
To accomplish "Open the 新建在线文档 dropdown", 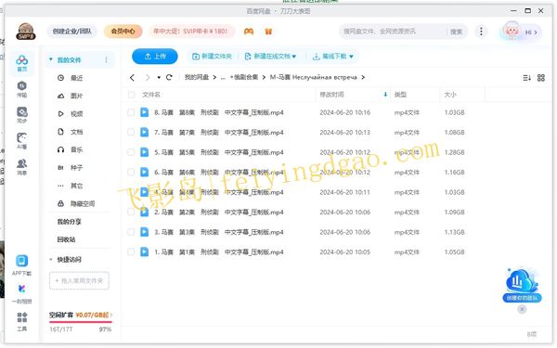I will click(x=271, y=57).
